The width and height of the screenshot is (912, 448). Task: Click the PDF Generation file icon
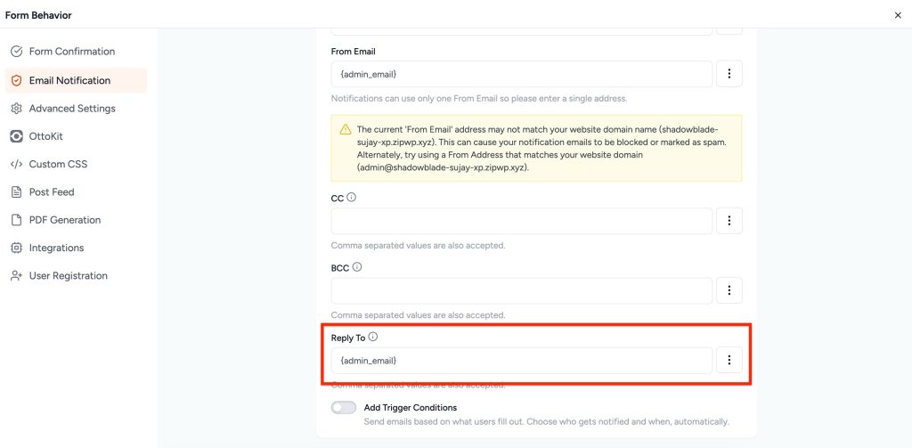[16, 220]
